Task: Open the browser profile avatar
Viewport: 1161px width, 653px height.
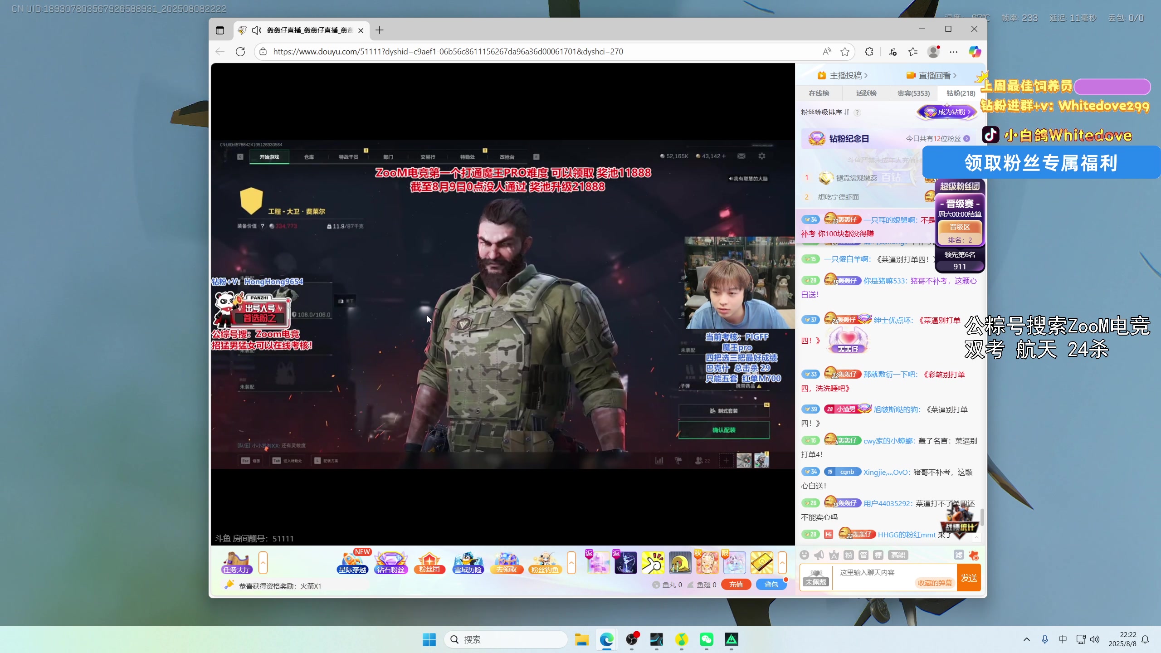Action: pyautogui.click(x=933, y=52)
